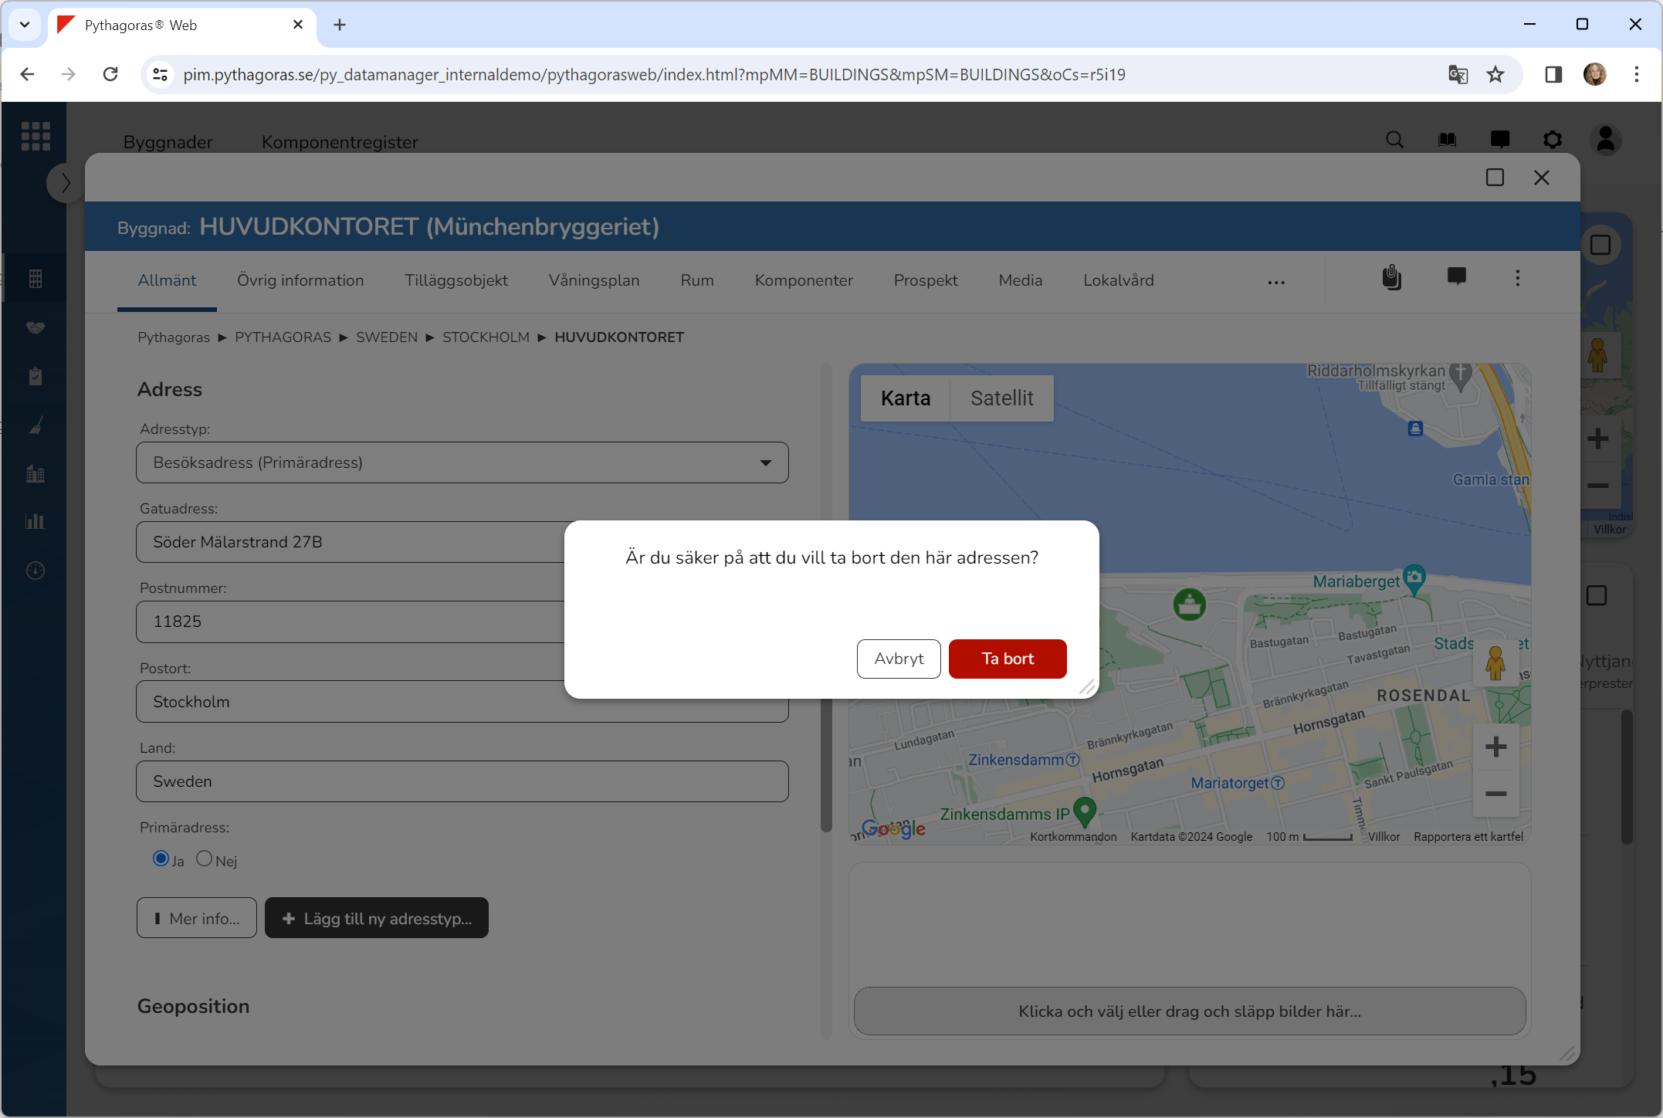Viewport: 1663px width, 1118px height.
Task: Select the Ja radio button for Primäradress
Action: click(x=161, y=859)
